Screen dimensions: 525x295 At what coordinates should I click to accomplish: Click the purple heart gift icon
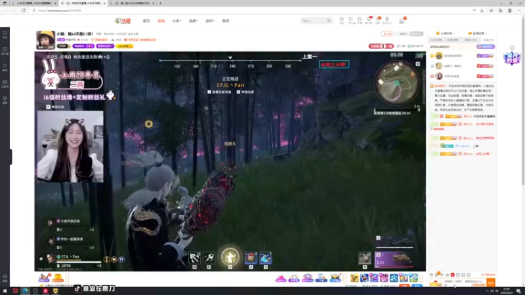point(307,277)
